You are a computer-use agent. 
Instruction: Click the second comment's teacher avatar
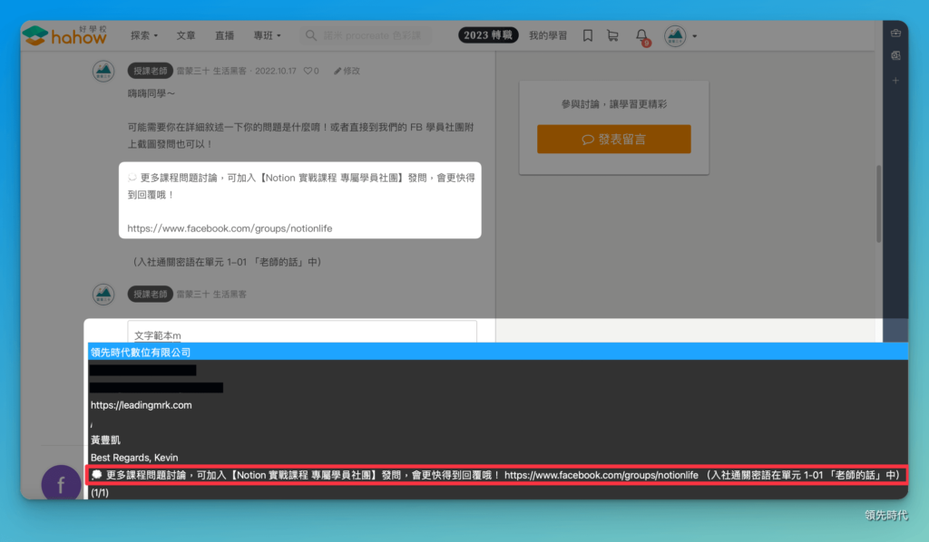point(103,294)
